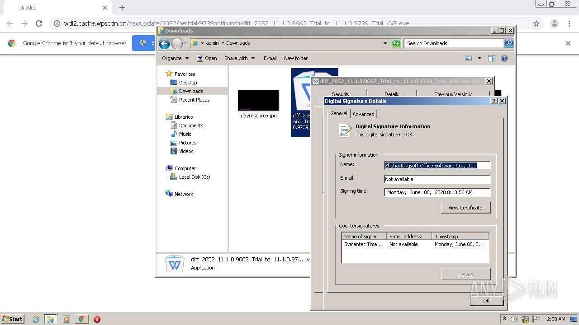Click E-mail in Explorer toolbar
This screenshot has height=325, width=579.
point(270,58)
